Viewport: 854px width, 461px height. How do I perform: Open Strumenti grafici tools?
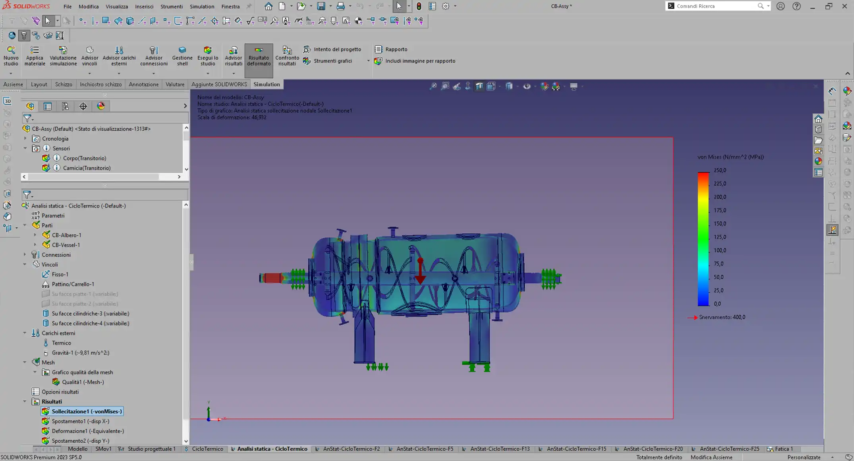(328, 61)
